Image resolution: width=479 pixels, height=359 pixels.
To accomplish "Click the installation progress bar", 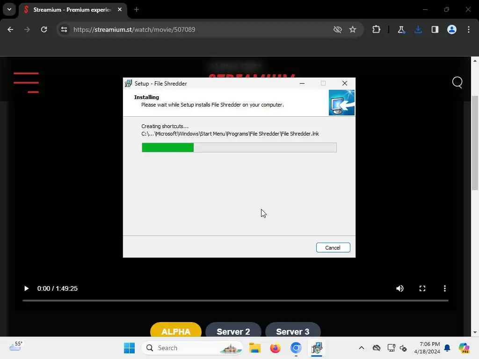I will point(239,147).
